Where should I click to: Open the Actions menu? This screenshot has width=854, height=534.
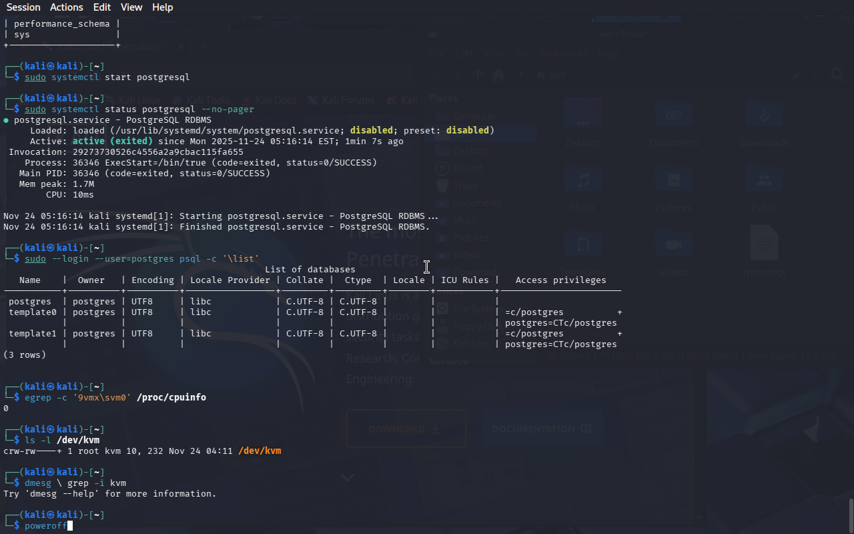pyautogui.click(x=67, y=7)
